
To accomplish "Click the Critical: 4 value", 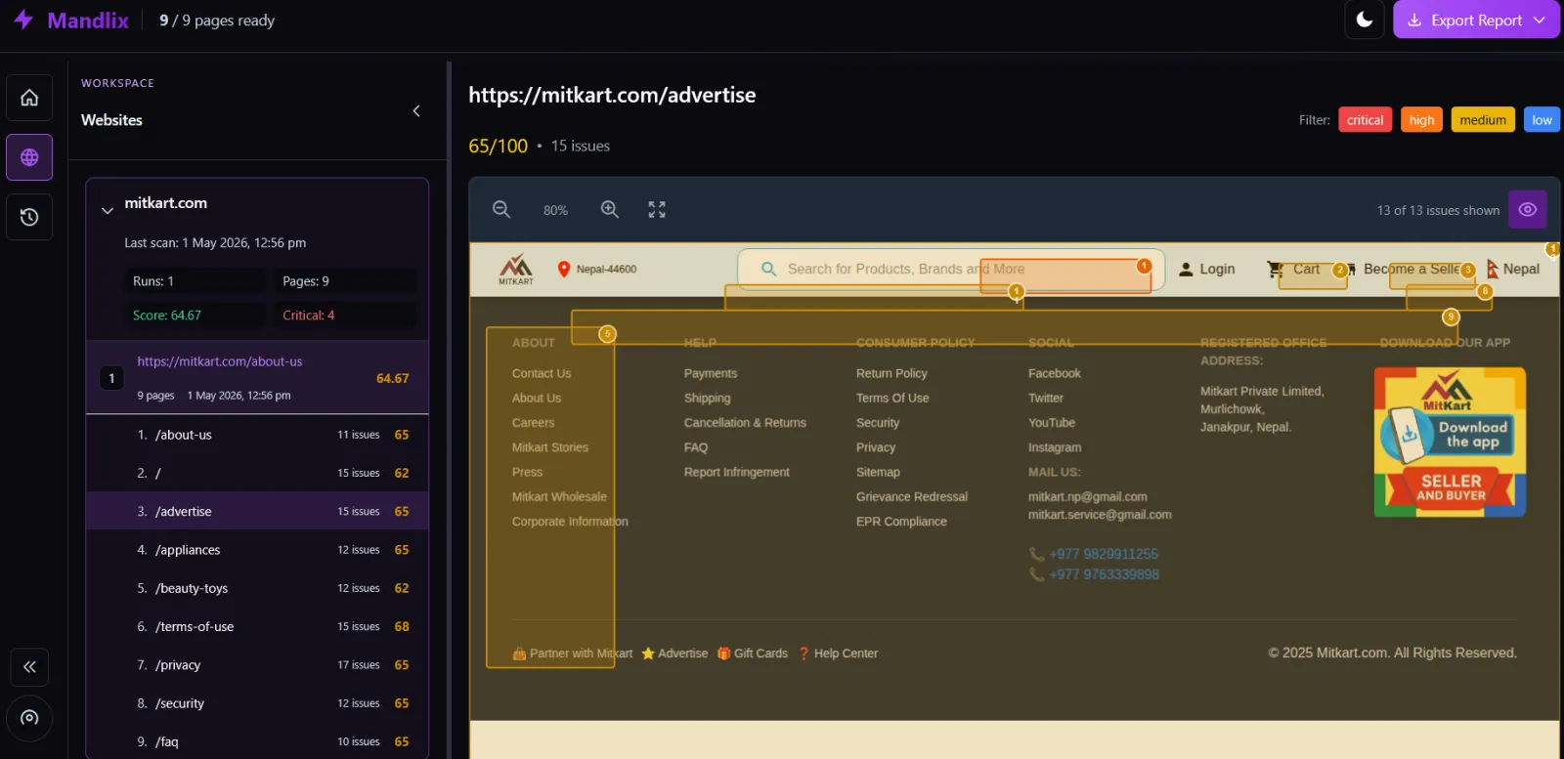I will point(309,316).
